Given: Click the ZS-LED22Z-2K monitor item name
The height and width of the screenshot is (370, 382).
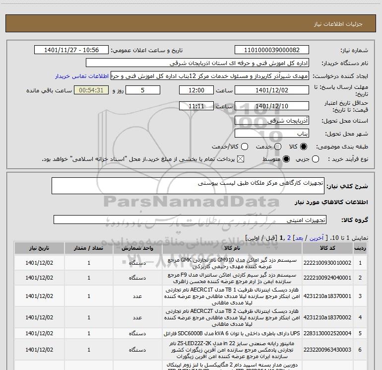Looking at the screenshot, I should [232, 350].
